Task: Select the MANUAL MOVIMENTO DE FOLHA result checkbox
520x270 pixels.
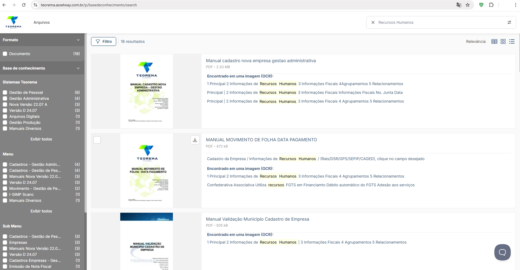Action: [x=97, y=140]
